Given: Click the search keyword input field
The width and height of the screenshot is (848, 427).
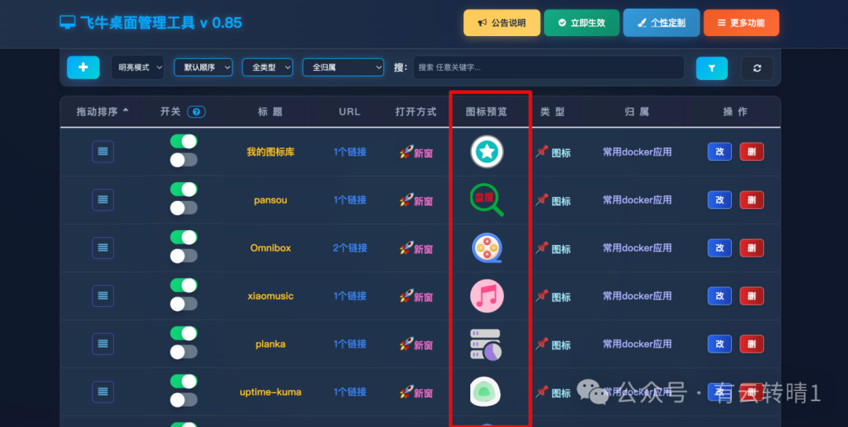Looking at the screenshot, I should tap(549, 68).
